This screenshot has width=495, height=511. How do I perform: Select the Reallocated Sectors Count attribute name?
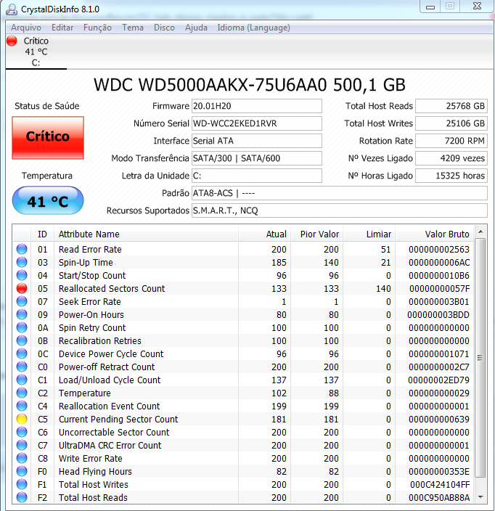(112, 288)
